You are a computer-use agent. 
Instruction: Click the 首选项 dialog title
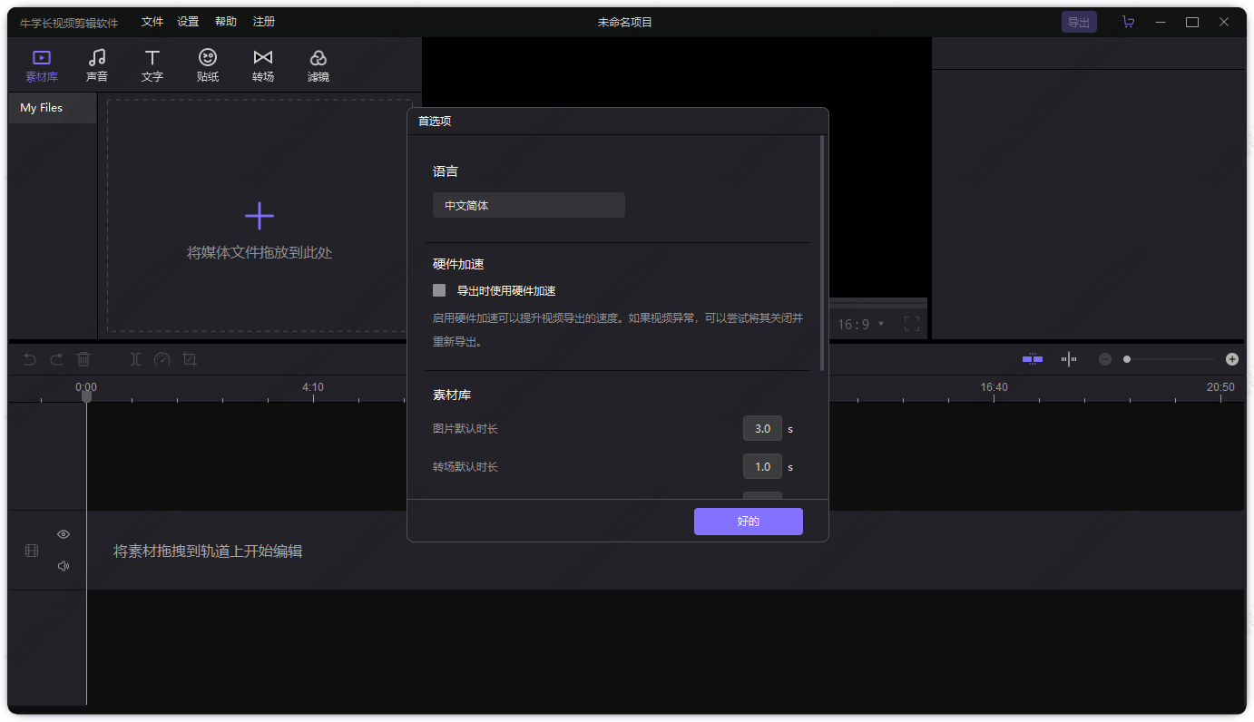435,122
